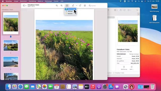The height and width of the screenshot is (91, 161).
Task: Open Control Center in the menu bar
Action: pyautogui.click(x=142, y=1)
